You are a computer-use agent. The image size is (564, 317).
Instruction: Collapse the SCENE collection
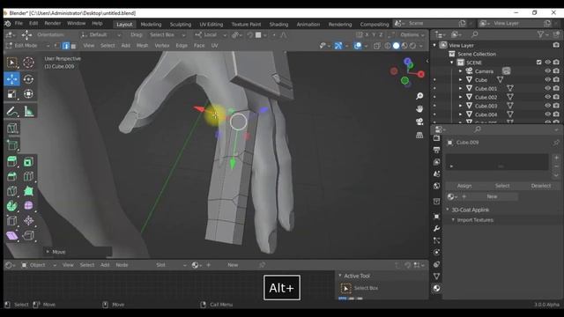click(452, 63)
